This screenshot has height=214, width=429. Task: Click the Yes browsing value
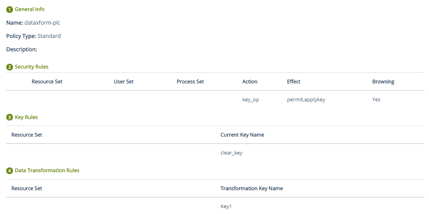click(376, 100)
